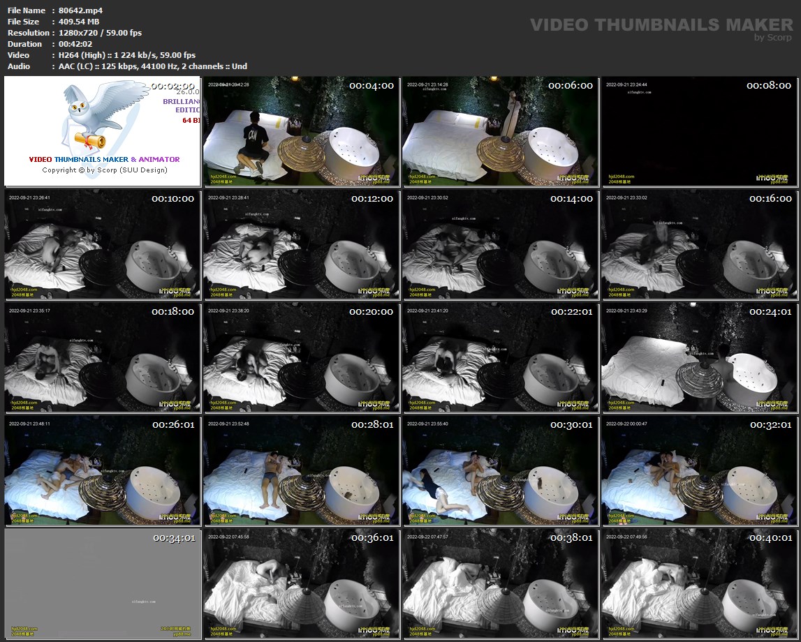Select the gray blank thumbnail at 00:34:01

click(x=102, y=583)
